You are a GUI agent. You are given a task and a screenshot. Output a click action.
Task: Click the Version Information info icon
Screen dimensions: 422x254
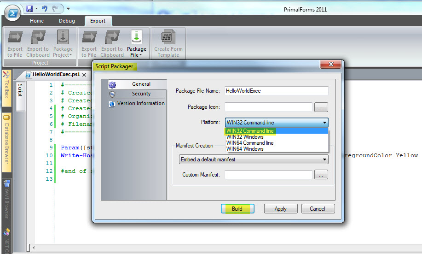tap(112, 104)
